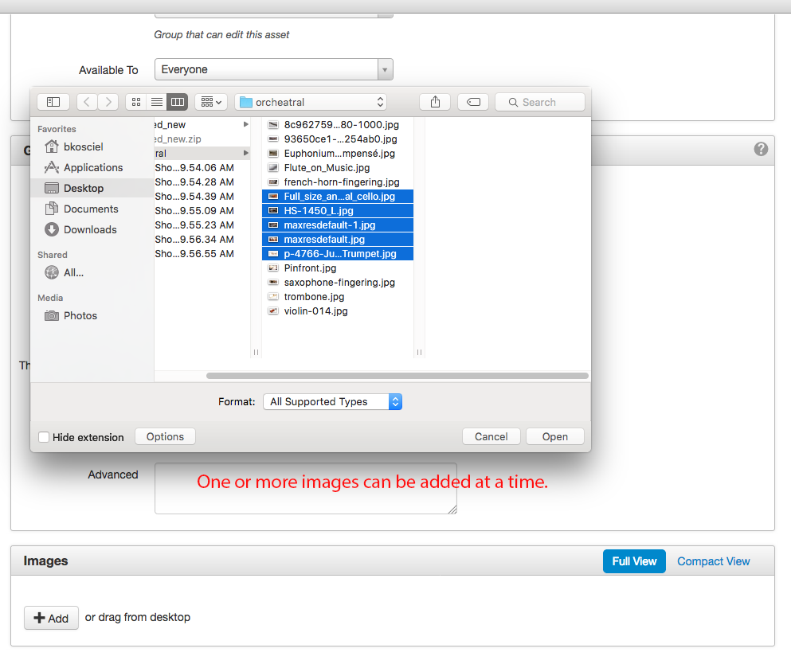
Task: Click the help question mark icon
Action: [x=762, y=149]
